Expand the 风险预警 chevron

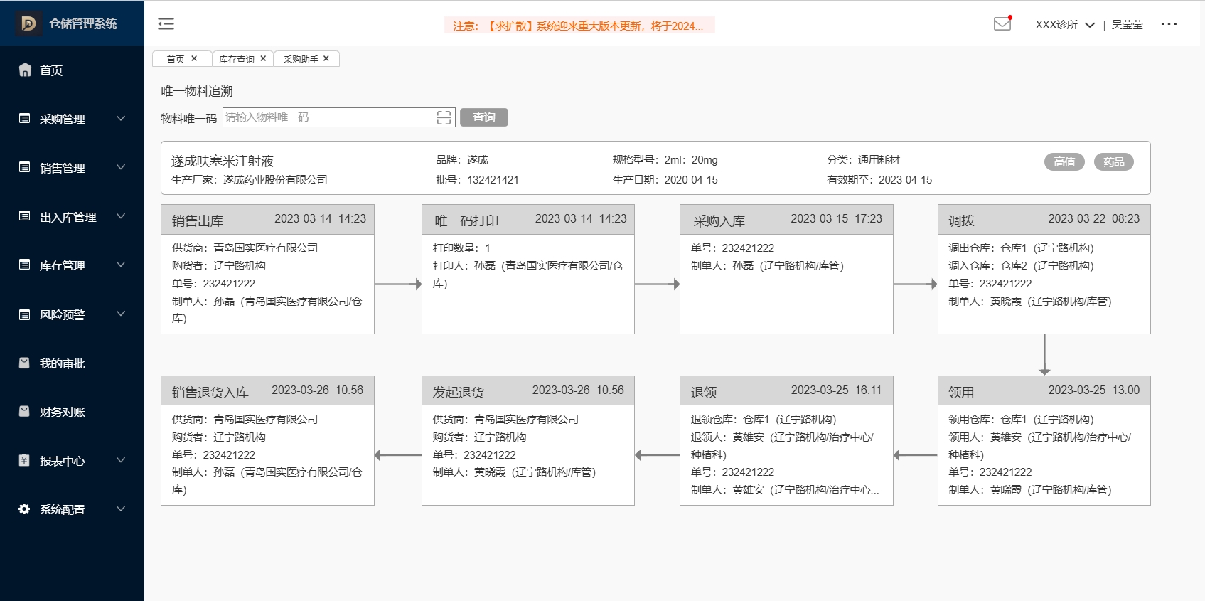coord(121,314)
